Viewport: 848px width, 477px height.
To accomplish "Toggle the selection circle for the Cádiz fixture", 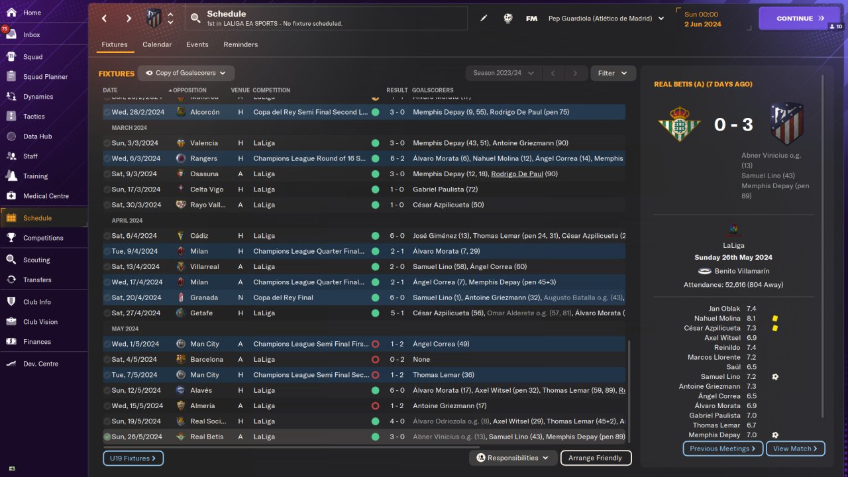I will [107, 236].
